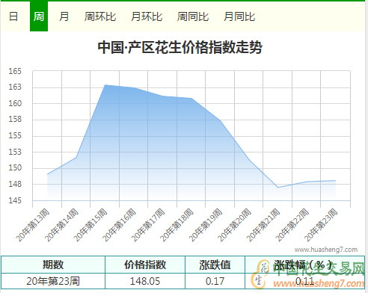The height and width of the screenshot is (293, 368).
Task: Click the 价格指数 column header
Action: 145,265
